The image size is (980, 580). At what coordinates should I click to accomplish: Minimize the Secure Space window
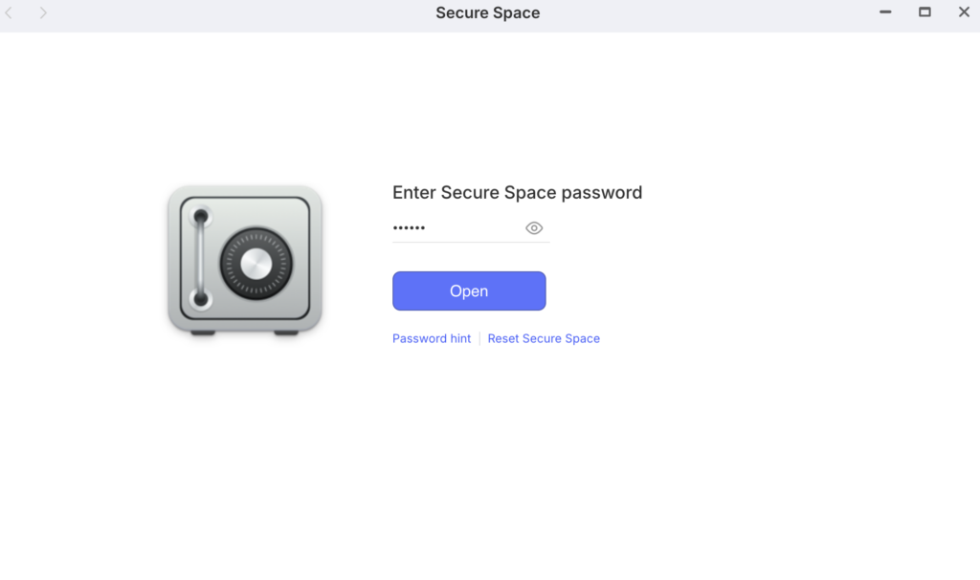click(x=885, y=12)
